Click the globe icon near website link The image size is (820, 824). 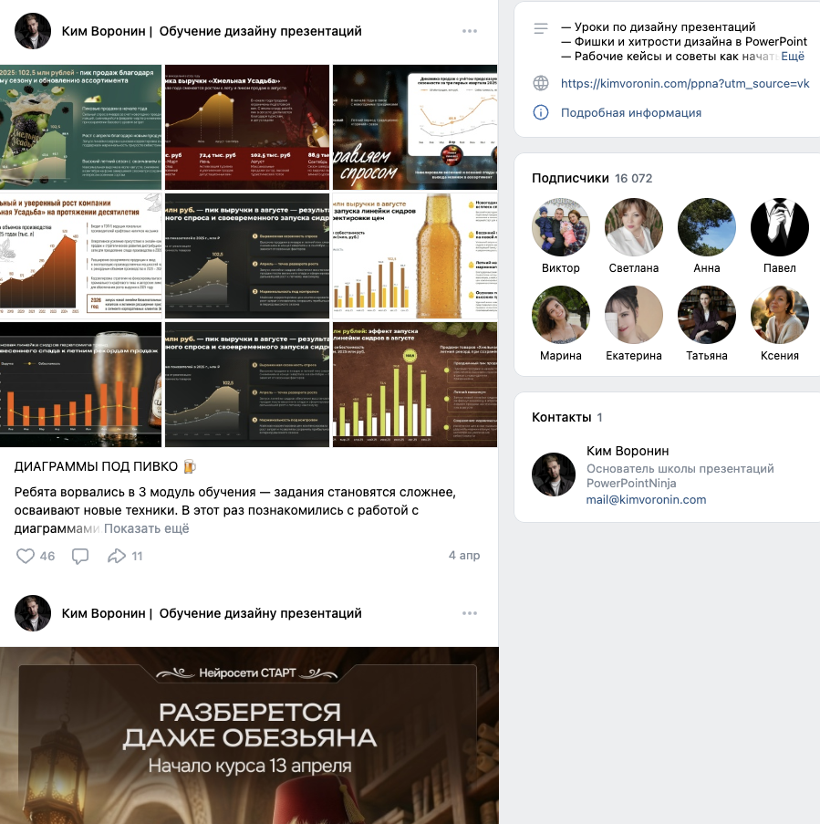coord(541,83)
